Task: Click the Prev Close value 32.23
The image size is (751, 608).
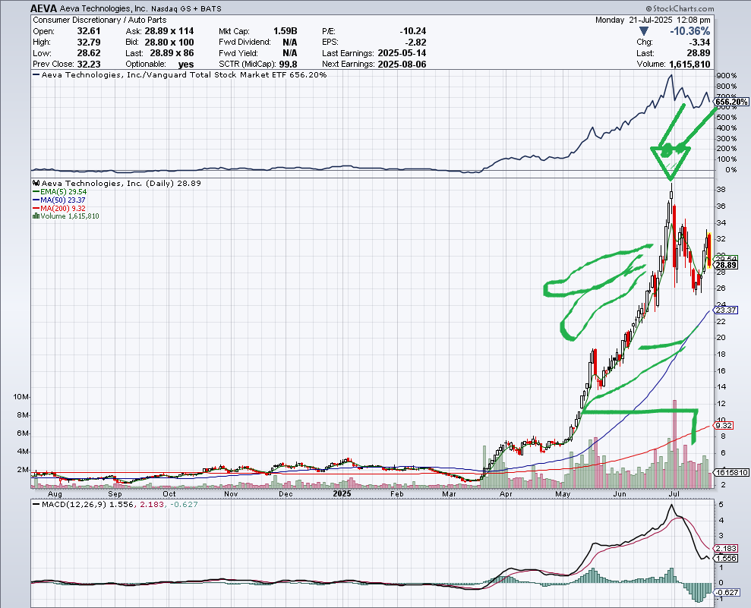Action: tap(89, 65)
